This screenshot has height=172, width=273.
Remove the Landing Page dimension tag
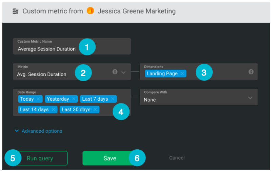click(182, 73)
